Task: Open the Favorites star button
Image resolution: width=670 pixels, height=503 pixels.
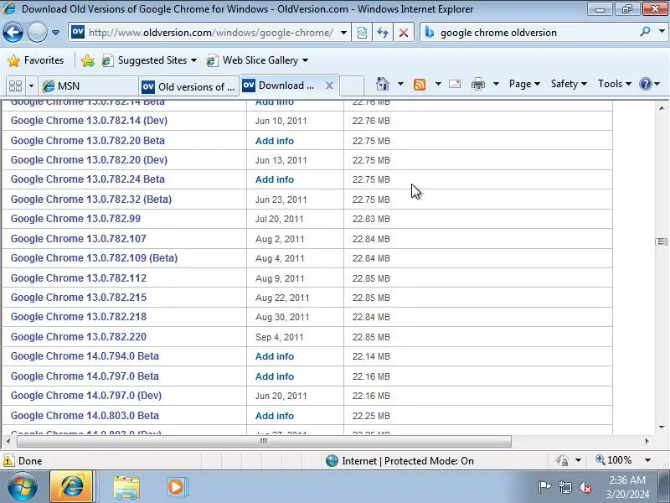Action: (36, 60)
